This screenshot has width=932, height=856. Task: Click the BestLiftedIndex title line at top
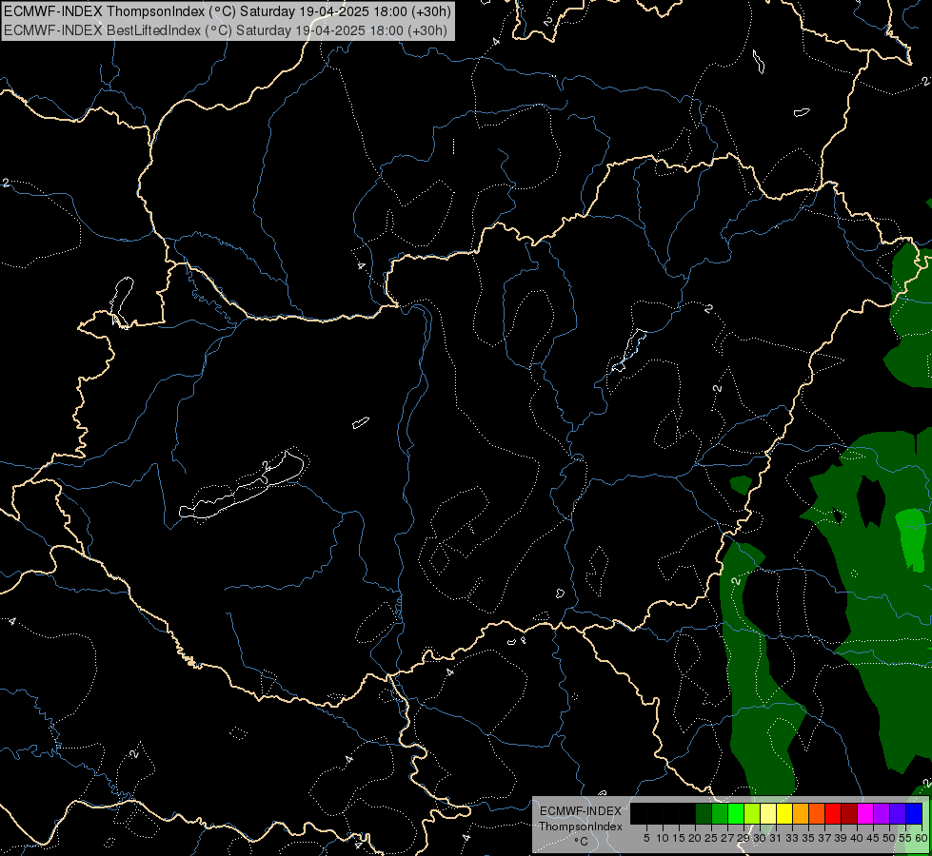click(x=226, y=30)
